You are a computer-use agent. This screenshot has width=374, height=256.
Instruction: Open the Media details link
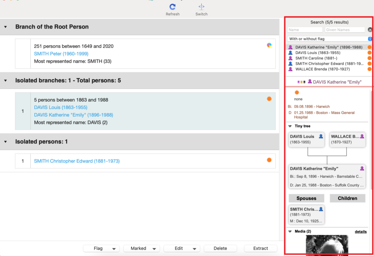pyautogui.click(x=360, y=231)
